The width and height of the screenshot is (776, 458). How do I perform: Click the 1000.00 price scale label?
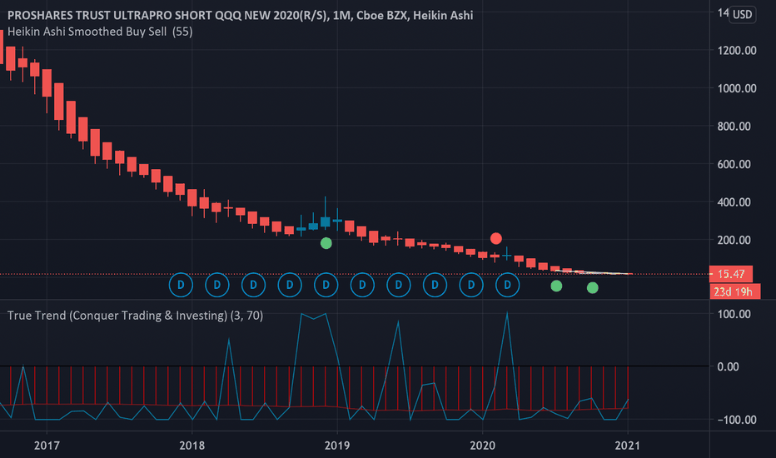click(x=737, y=88)
